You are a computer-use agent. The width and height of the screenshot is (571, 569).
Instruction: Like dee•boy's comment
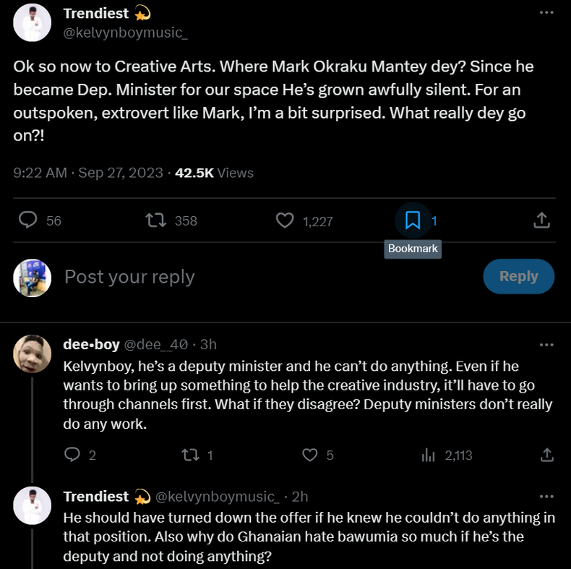coord(309,455)
